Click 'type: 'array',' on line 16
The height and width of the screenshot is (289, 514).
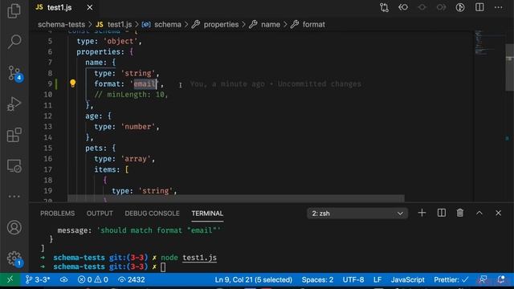(x=124, y=159)
